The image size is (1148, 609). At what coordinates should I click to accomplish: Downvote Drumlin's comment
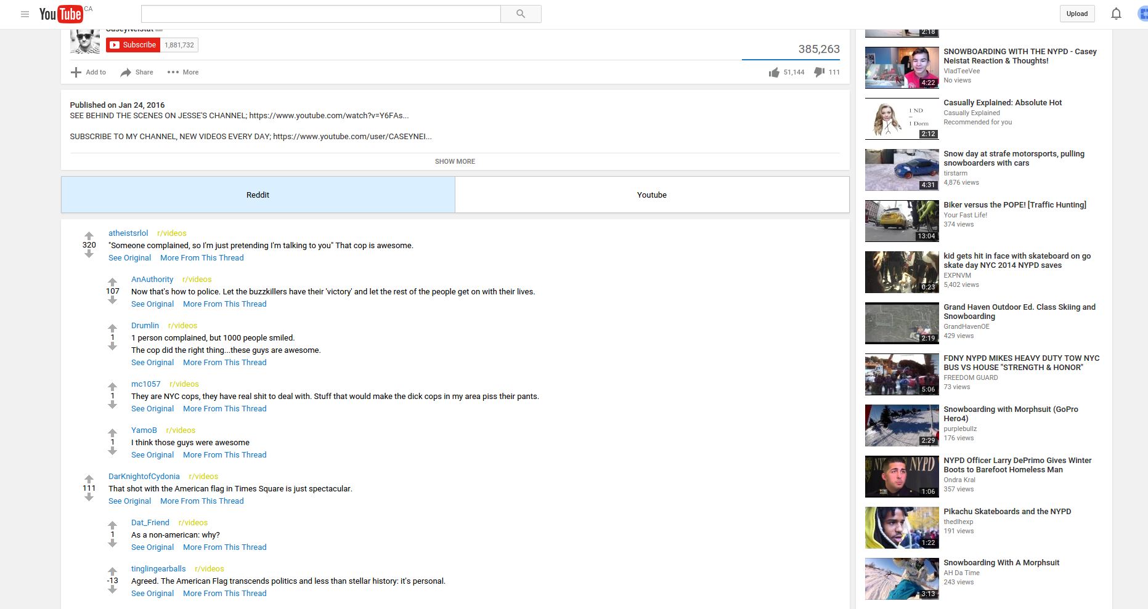112,346
